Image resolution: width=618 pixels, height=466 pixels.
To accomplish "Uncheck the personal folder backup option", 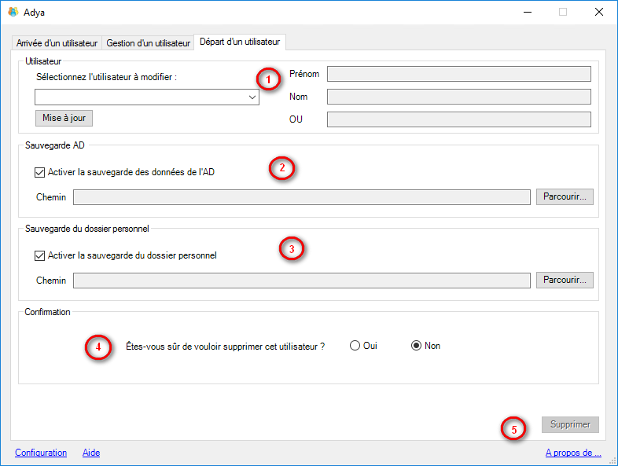I will pyautogui.click(x=40, y=255).
